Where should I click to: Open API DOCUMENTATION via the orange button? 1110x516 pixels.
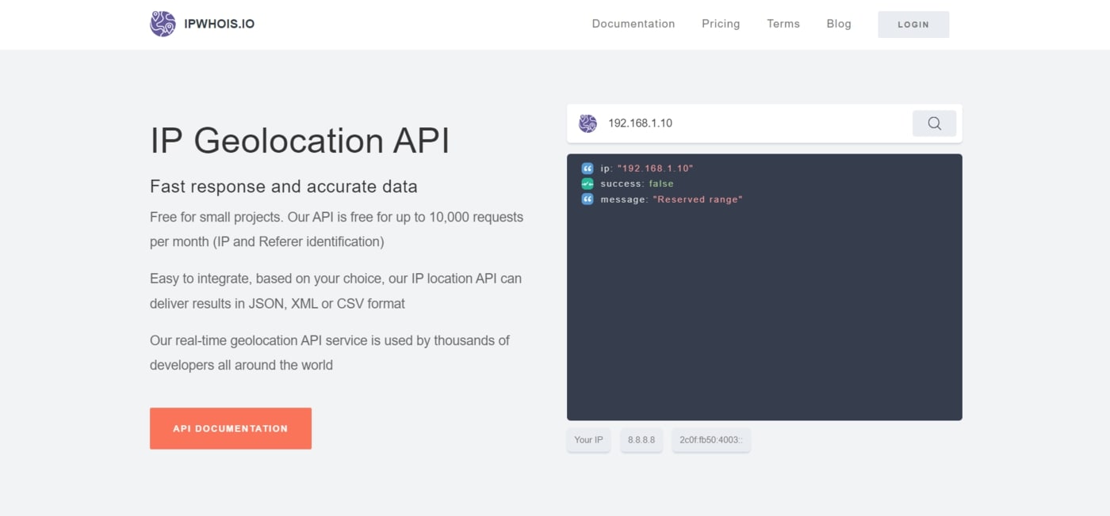click(231, 428)
